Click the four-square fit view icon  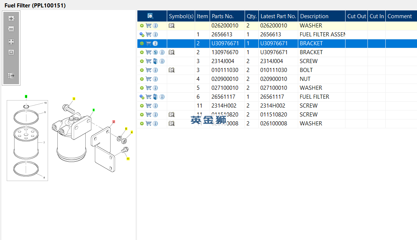11,42
